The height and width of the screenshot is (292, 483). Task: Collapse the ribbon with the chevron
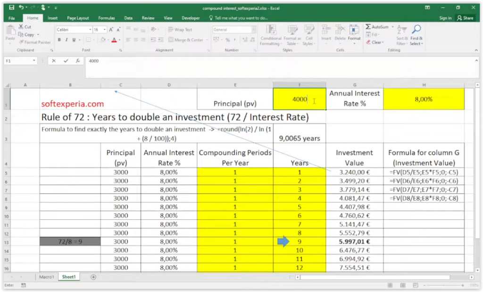476,50
